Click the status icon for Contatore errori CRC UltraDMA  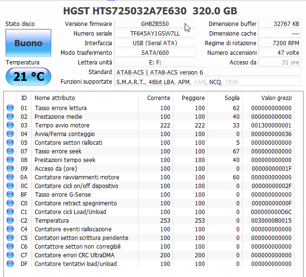(x=10, y=255)
